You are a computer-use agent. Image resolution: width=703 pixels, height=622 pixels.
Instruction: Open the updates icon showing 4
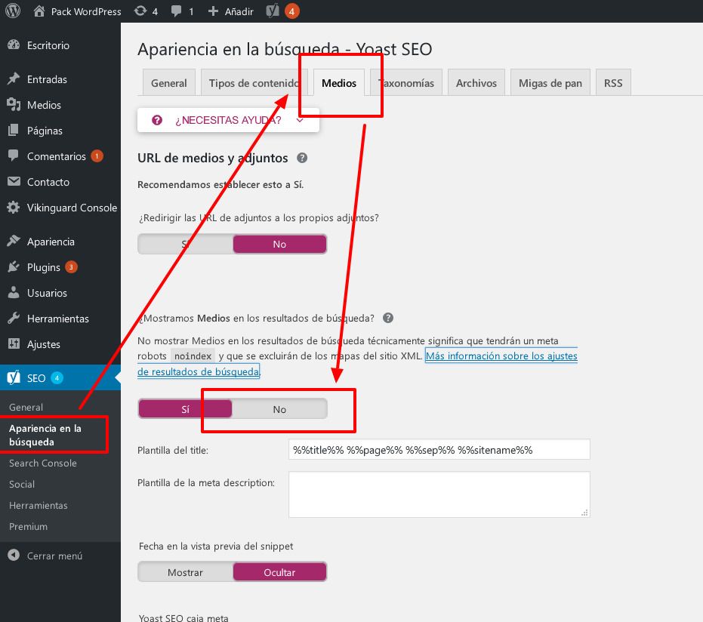coord(140,11)
